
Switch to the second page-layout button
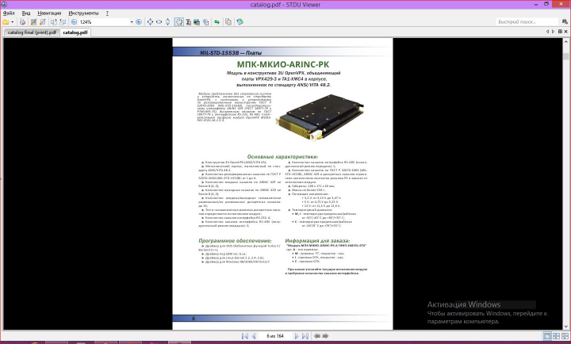pos(557,336)
